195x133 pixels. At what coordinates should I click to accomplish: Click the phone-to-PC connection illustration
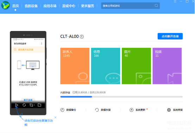28,65
